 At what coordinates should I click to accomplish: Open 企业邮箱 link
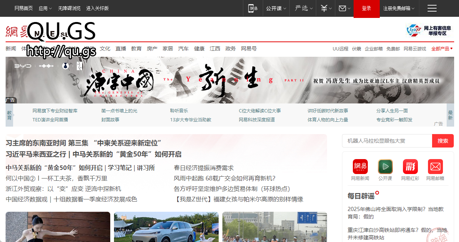coord(374,49)
